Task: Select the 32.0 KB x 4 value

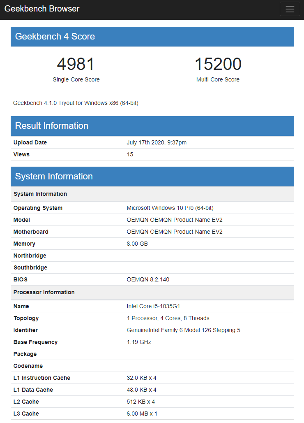Action: 142,378
